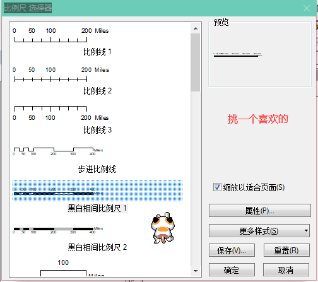318x282 pixels.
Task: Click the 比例线 3 label text
Action: coord(97,130)
